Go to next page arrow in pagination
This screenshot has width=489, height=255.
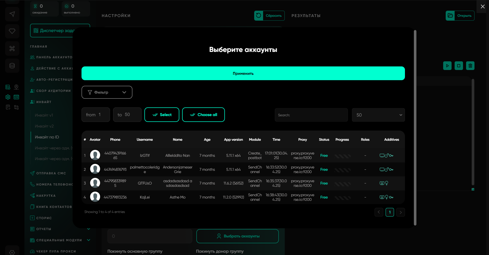coord(401,212)
